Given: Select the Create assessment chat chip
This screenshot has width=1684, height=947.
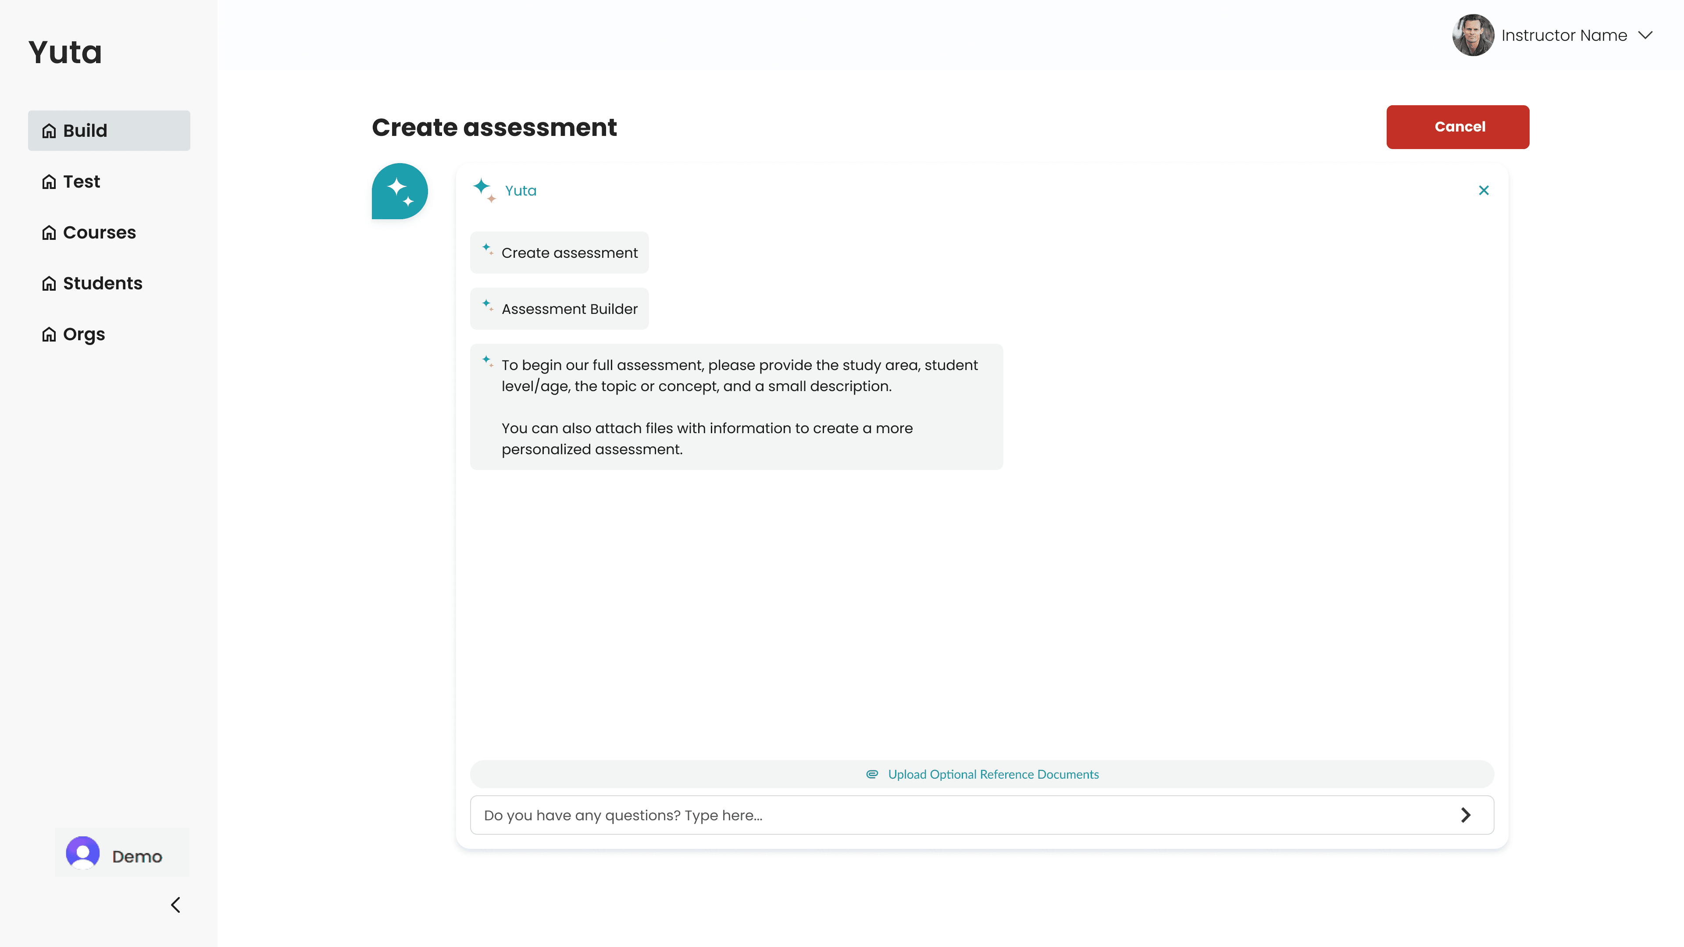Looking at the screenshot, I should tap(560, 253).
